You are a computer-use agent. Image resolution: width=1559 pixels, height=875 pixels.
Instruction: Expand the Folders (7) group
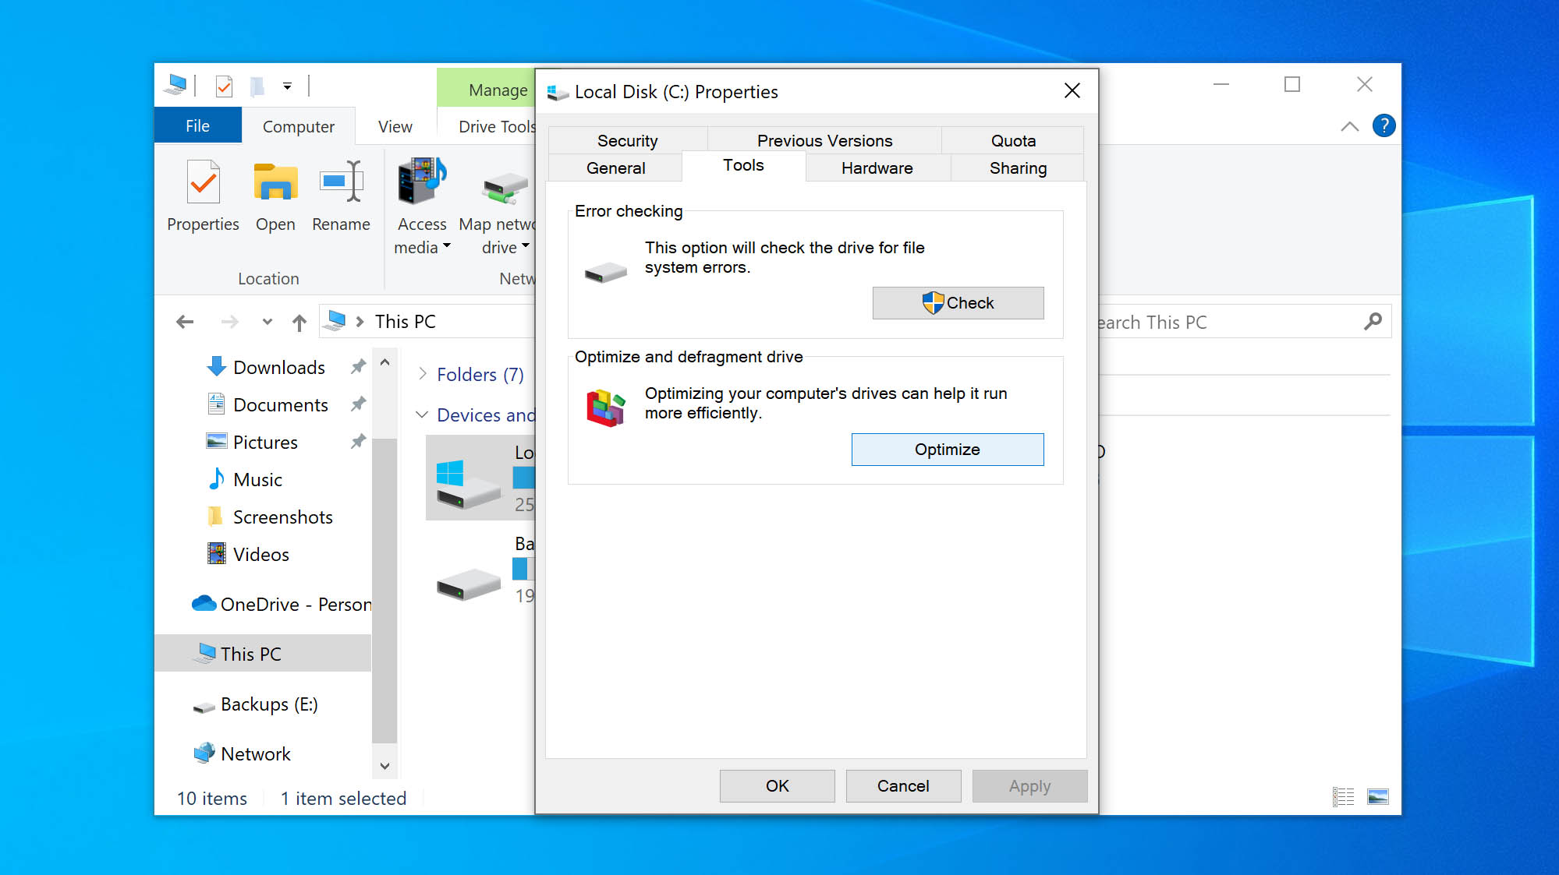[x=423, y=374]
